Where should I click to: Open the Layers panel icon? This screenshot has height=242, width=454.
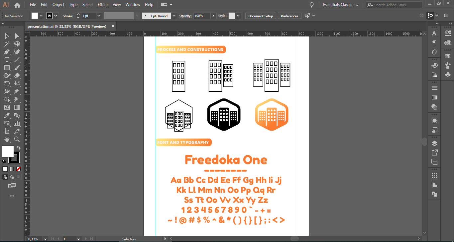point(434,144)
